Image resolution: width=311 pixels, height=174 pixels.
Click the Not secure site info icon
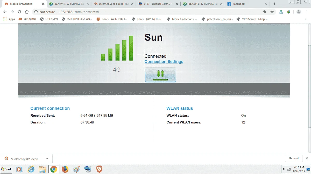36,12
